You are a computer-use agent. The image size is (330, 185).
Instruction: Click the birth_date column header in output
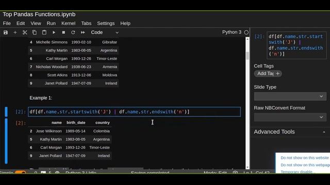[76, 122]
